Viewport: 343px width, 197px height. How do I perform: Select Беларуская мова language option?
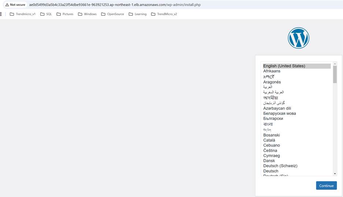[296, 113]
